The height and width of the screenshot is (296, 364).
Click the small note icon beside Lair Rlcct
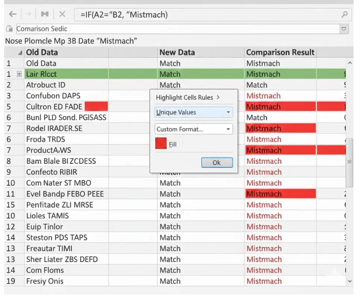(x=19, y=74)
